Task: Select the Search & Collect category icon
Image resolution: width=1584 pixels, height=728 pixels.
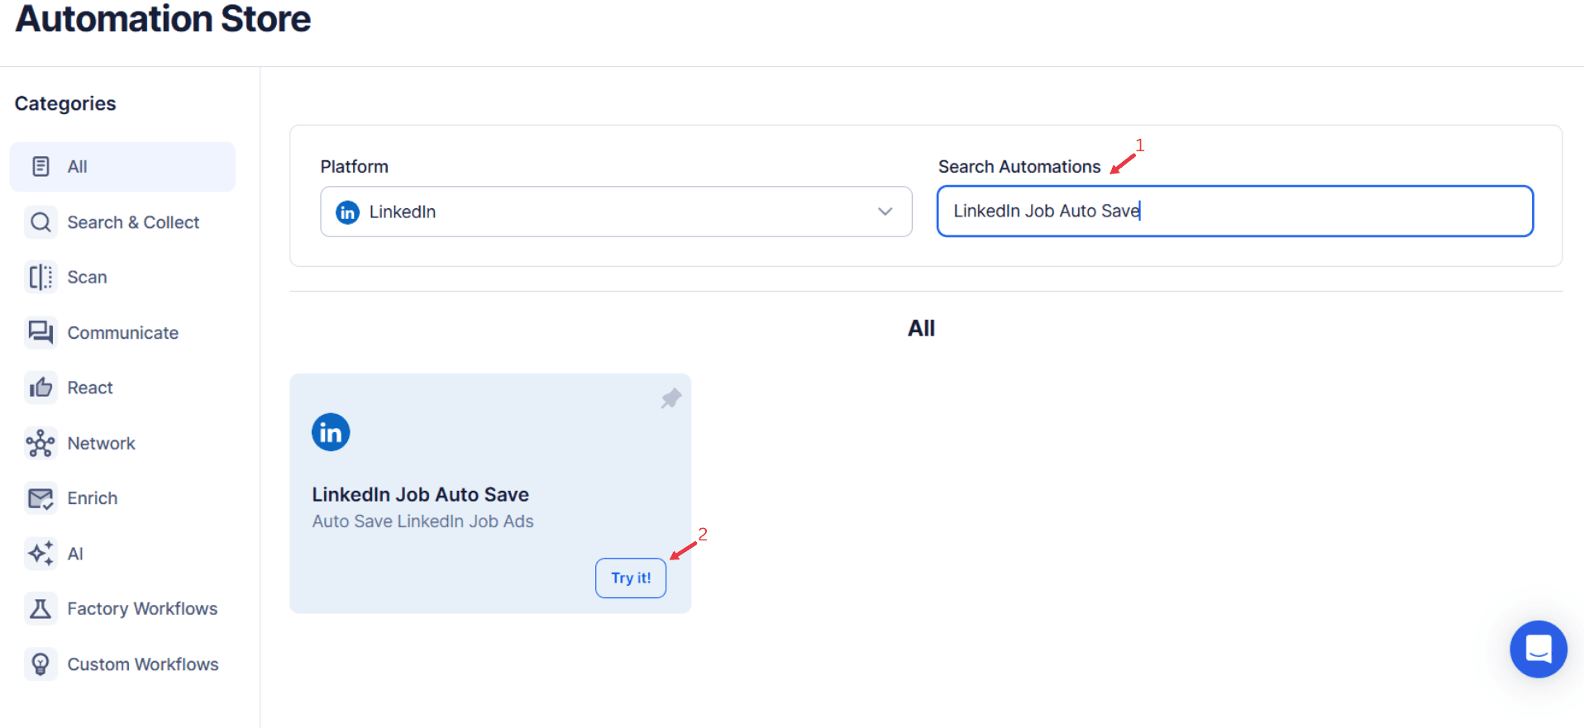Action: tap(41, 221)
